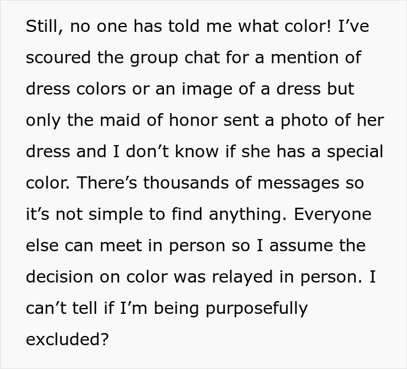The width and height of the screenshot is (407, 369).
Task: Click the word "Still," at paragraph start
Action: point(43,27)
